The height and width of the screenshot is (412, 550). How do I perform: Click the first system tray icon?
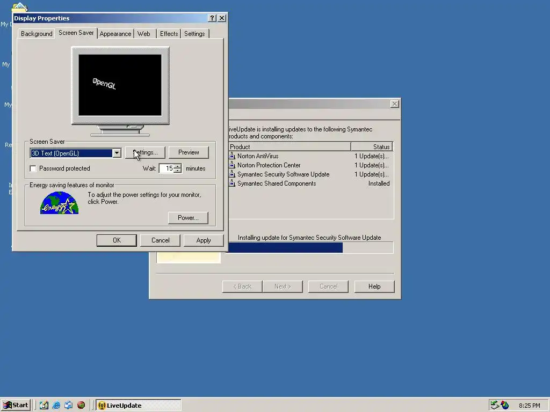pyautogui.click(x=495, y=405)
